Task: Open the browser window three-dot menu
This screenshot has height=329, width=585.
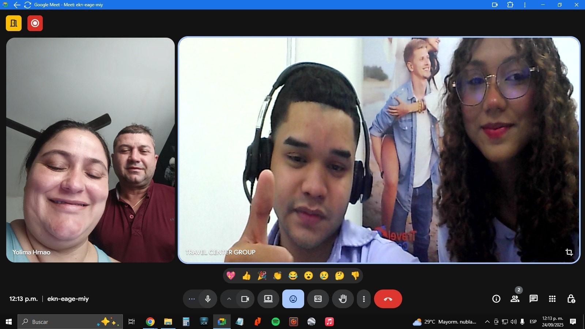Action: (x=525, y=5)
